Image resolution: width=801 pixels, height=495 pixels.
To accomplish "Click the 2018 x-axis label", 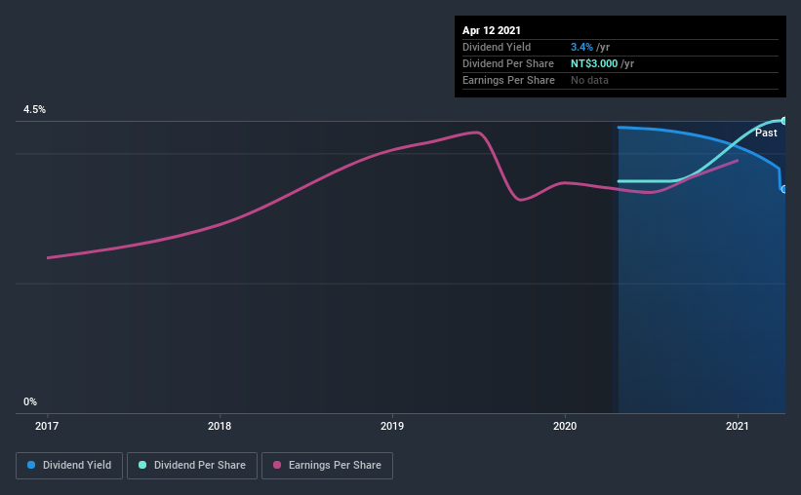I will [x=220, y=426].
